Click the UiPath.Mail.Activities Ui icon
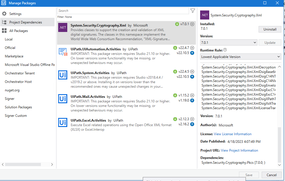Viewport: 285px width, 181px height. (63, 99)
